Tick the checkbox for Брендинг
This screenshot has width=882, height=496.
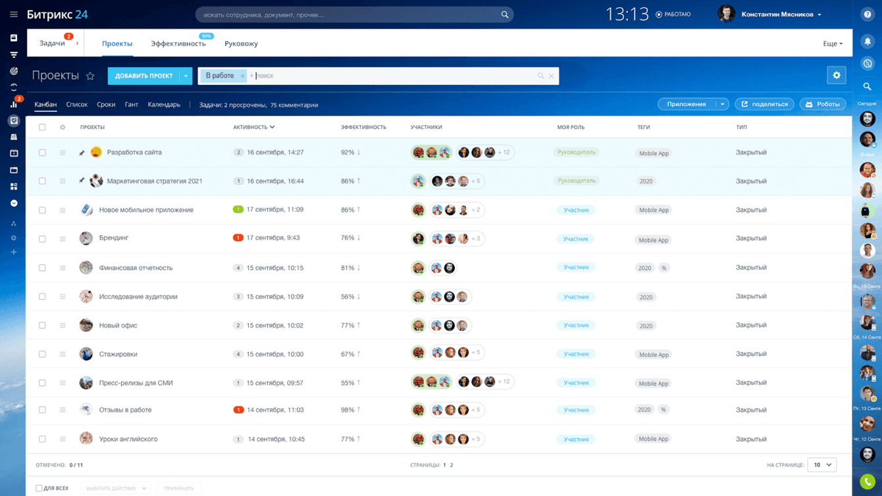42,239
